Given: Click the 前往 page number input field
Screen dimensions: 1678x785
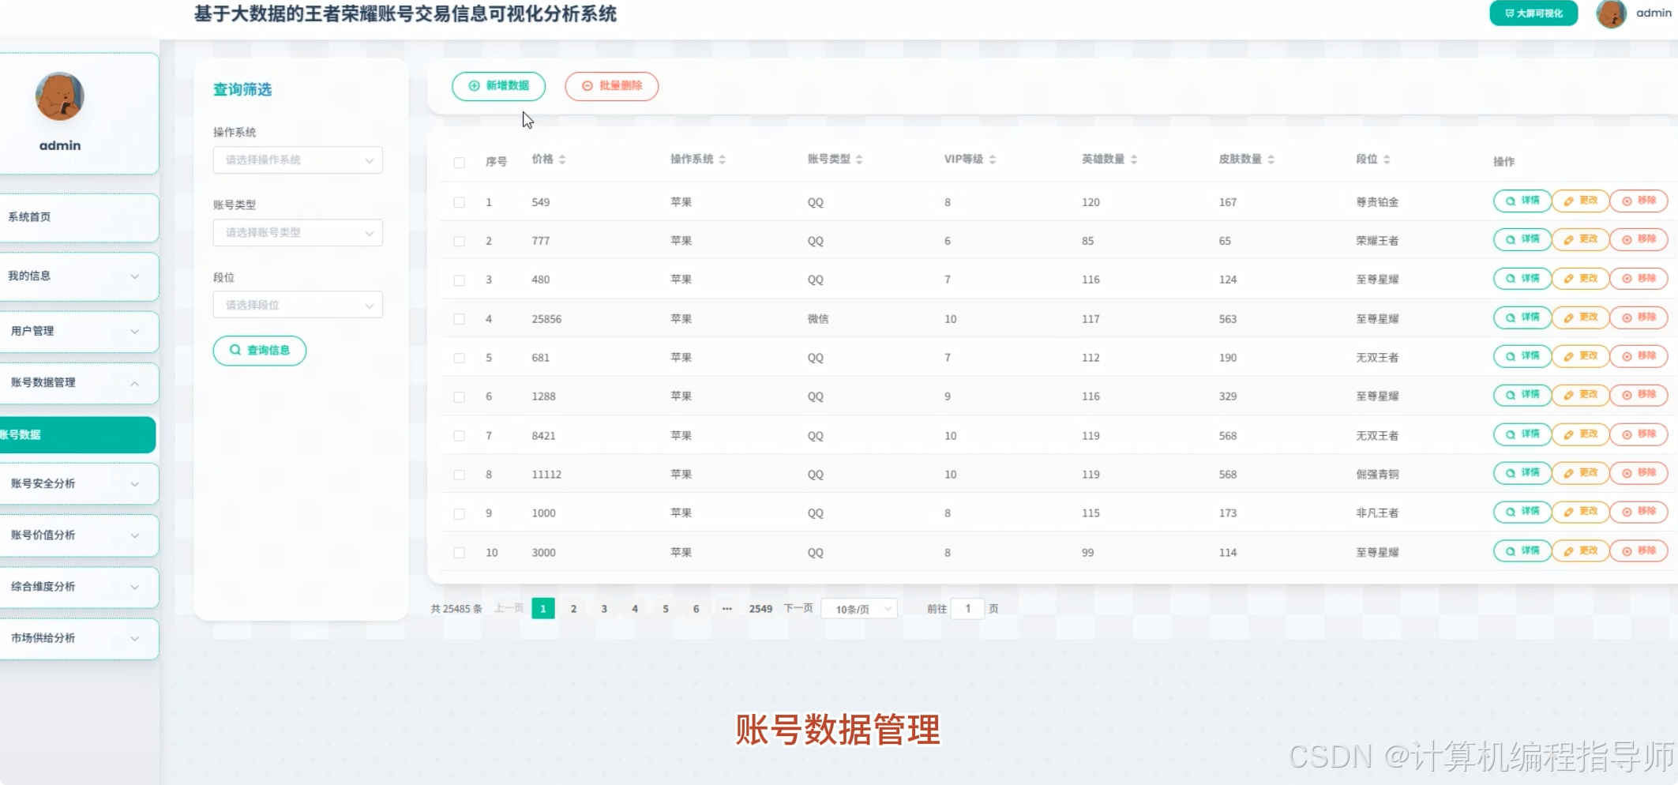Looking at the screenshot, I should [x=967, y=608].
